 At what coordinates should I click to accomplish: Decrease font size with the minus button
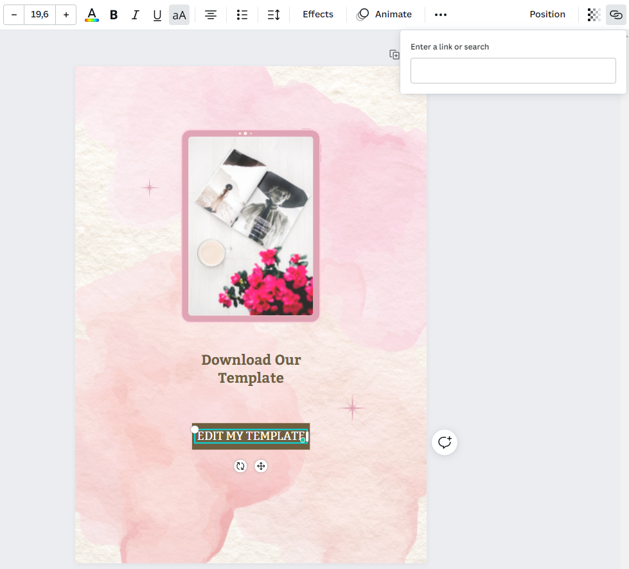pos(13,14)
